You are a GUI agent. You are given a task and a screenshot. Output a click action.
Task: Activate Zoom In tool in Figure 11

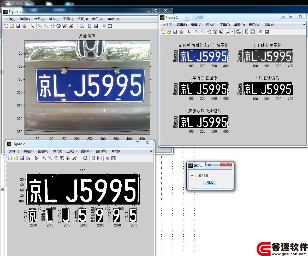[40, 26]
